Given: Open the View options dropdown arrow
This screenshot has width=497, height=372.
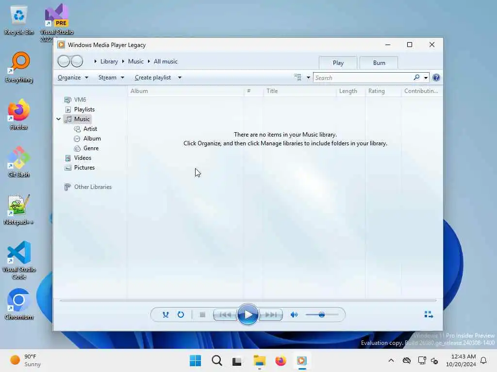Looking at the screenshot, I should pos(308,77).
